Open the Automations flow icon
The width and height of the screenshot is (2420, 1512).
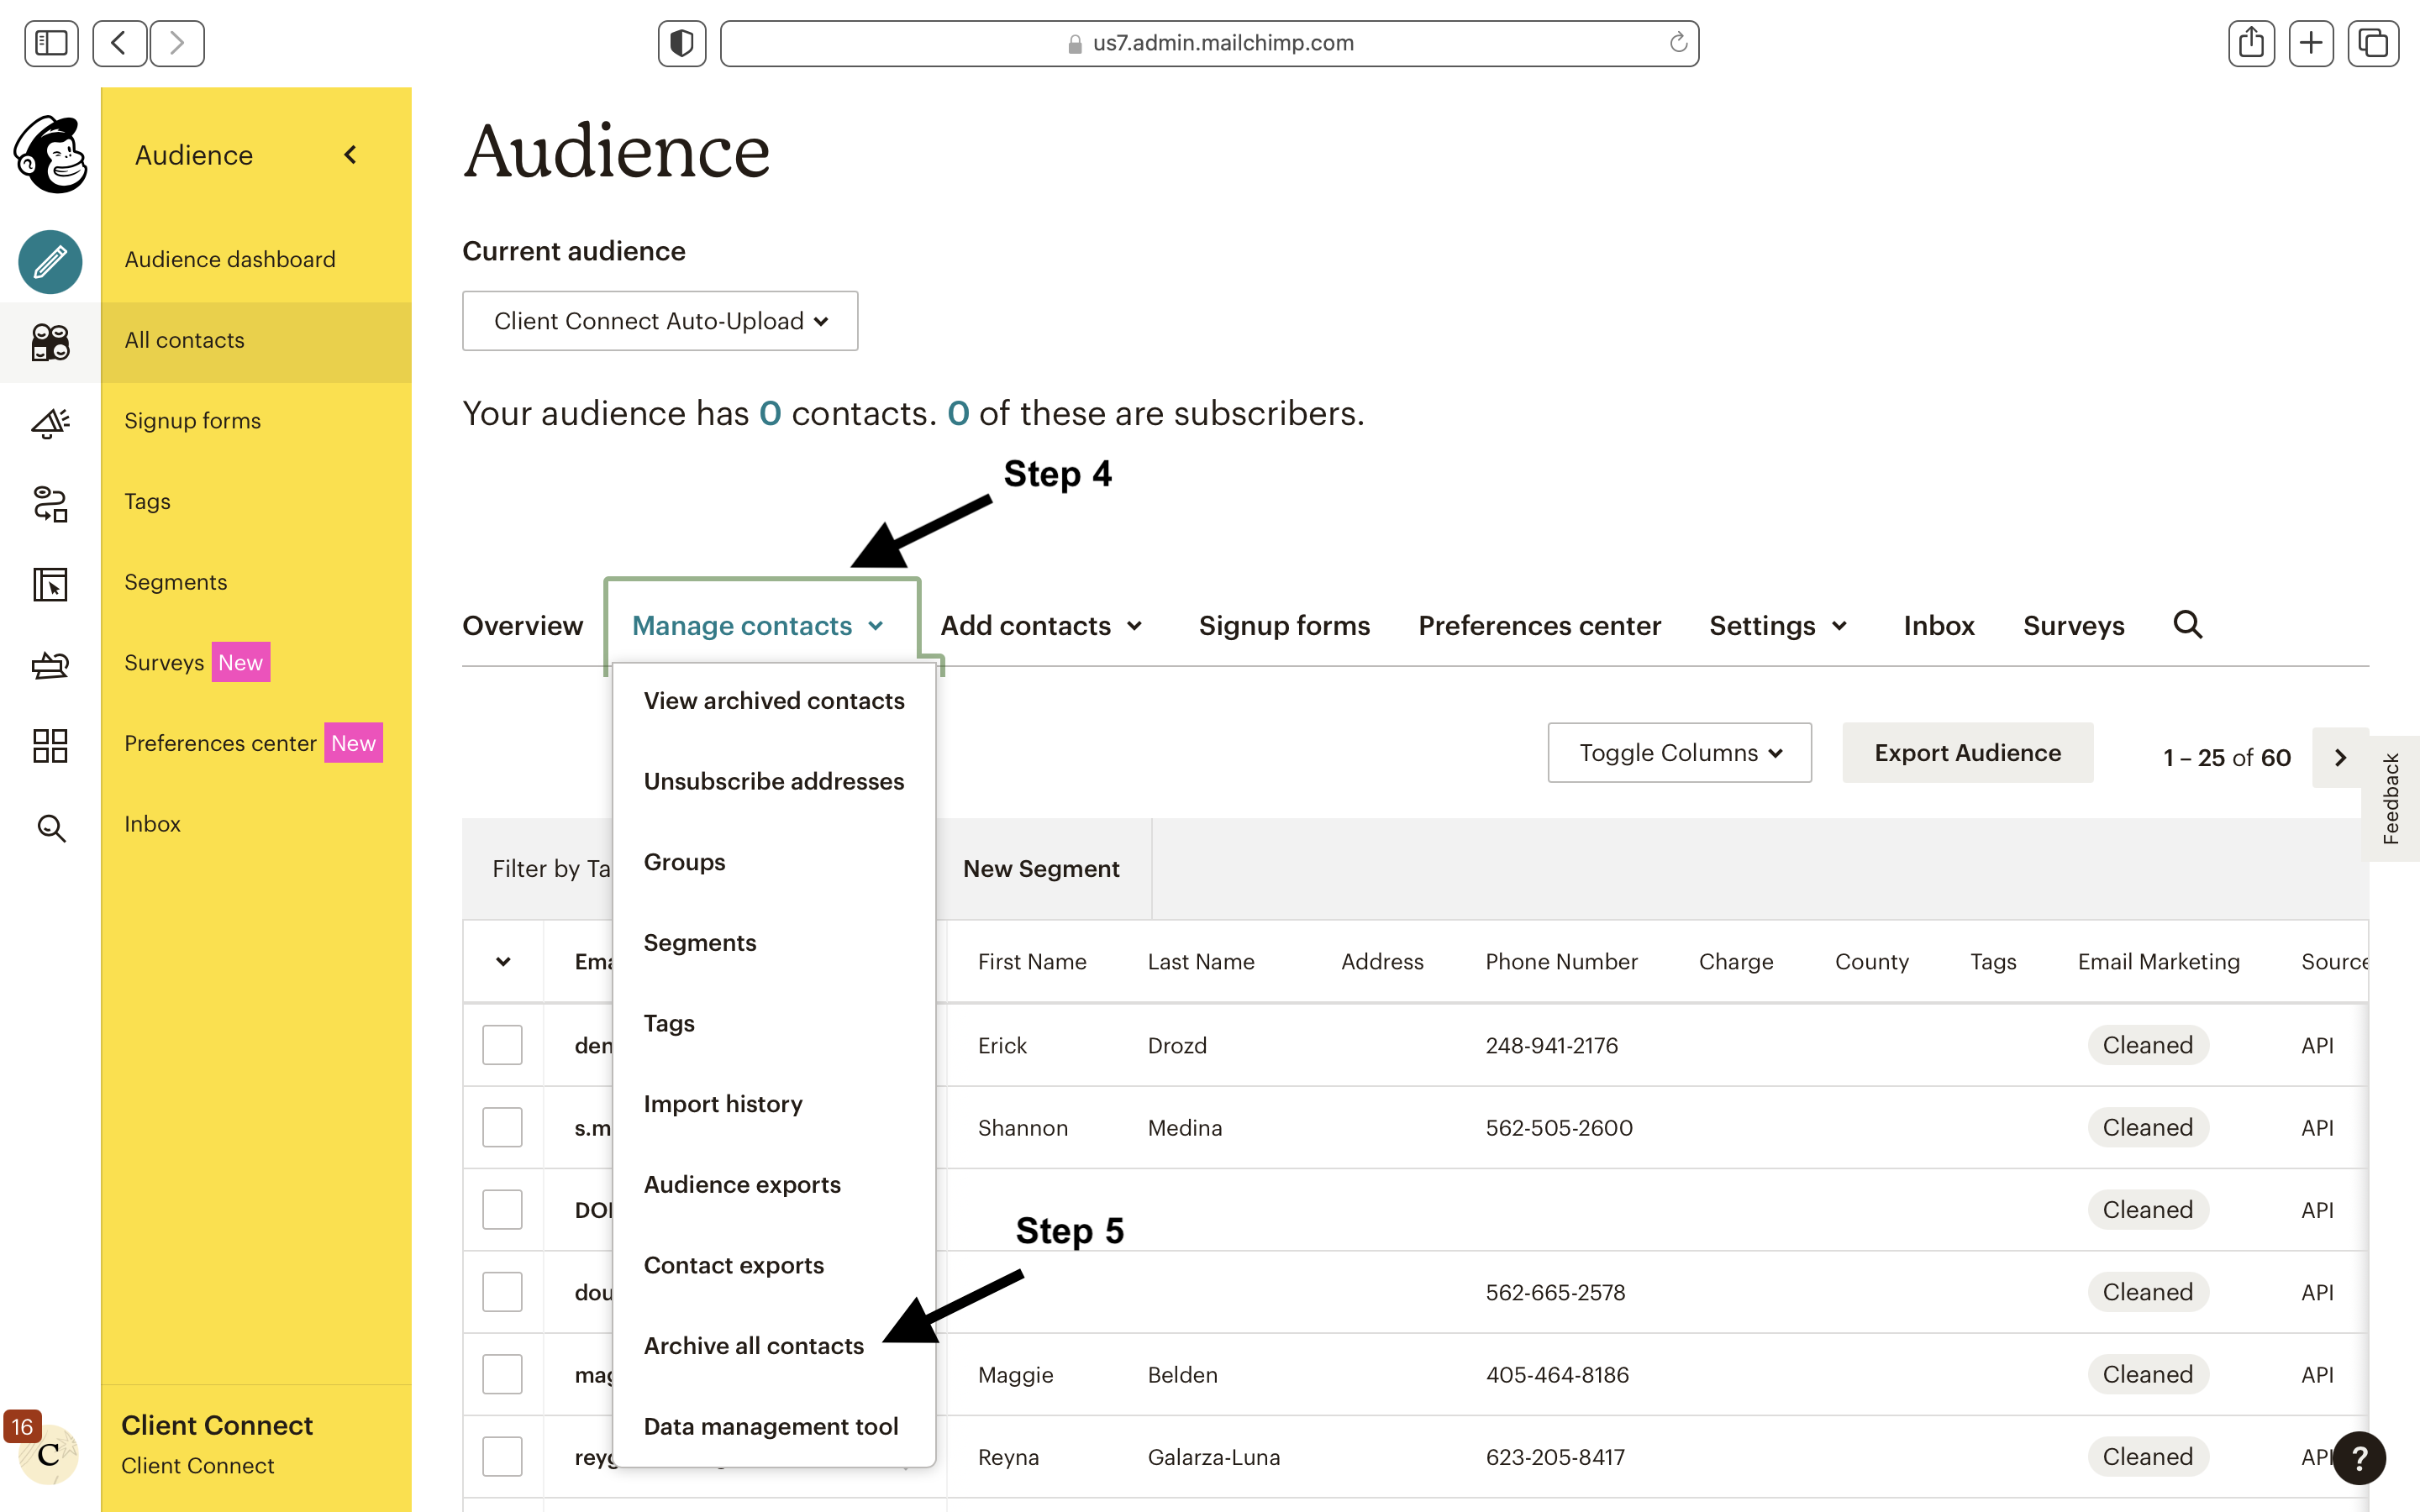[x=50, y=504]
